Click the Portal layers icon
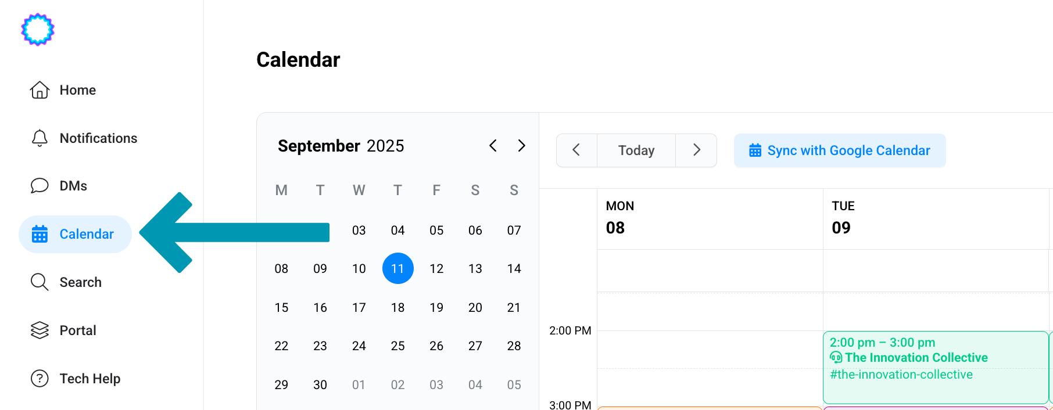Screen dimensions: 1053x410 click(x=40, y=330)
